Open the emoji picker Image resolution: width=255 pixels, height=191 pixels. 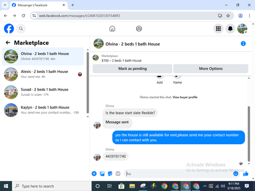tap(236, 174)
